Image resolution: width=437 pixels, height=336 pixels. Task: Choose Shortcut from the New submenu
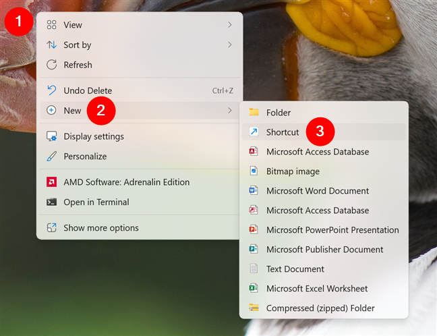pyautogui.click(x=324, y=132)
